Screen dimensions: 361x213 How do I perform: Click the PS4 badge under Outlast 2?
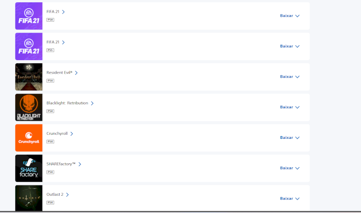click(50, 203)
